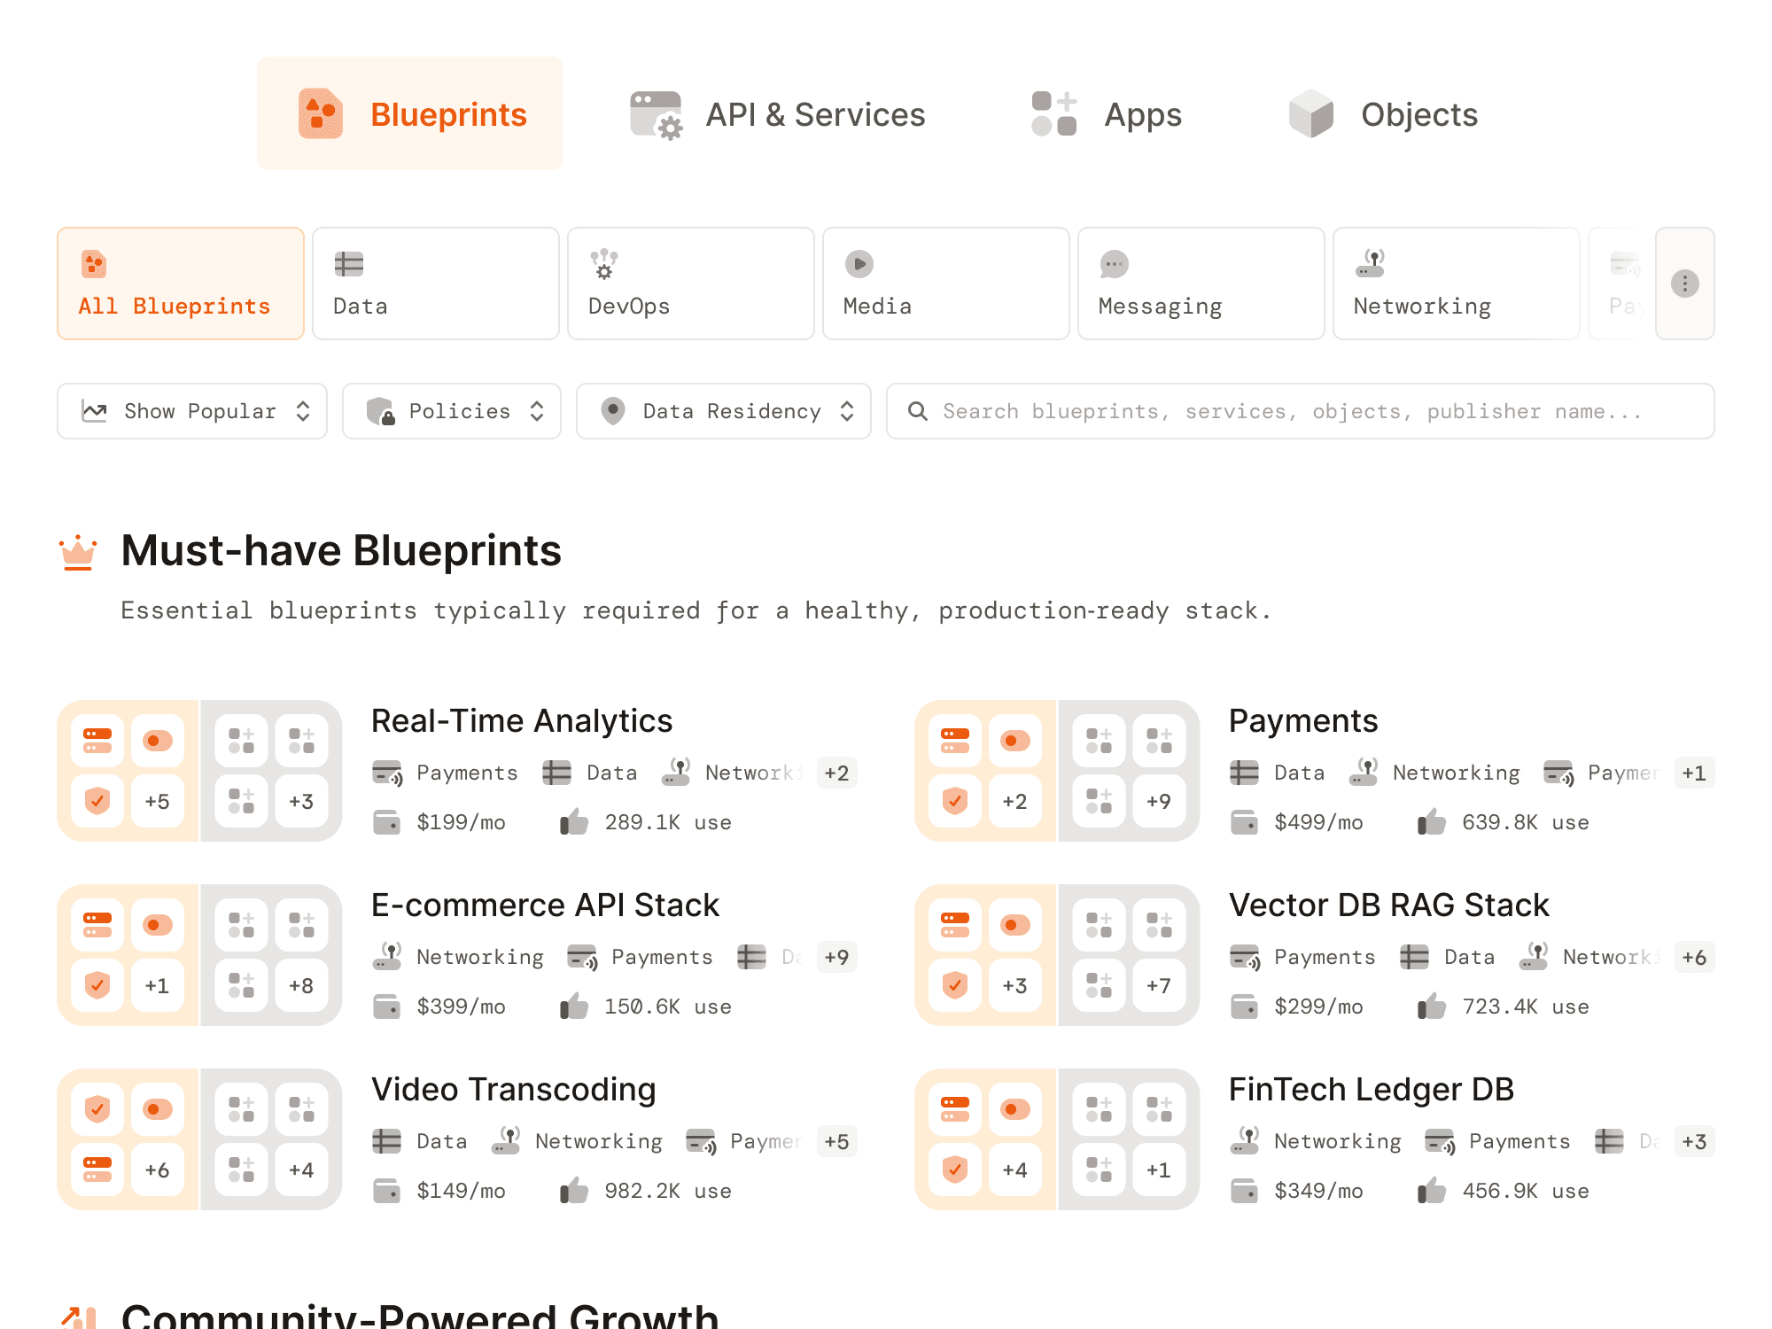Click the Networking antenna icon on FinTech Ledger DB
Screen dimensions: 1772x1329
tap(1245, 1141)
